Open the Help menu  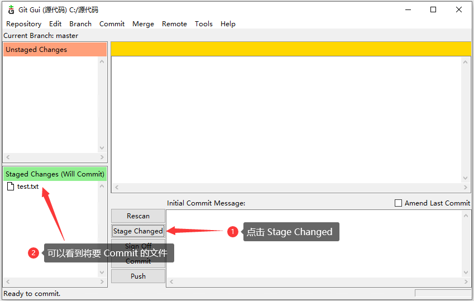228,24
